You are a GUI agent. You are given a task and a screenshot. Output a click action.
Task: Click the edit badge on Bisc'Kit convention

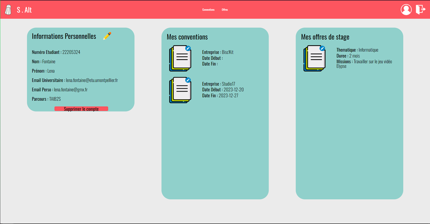tap(188, 48)
